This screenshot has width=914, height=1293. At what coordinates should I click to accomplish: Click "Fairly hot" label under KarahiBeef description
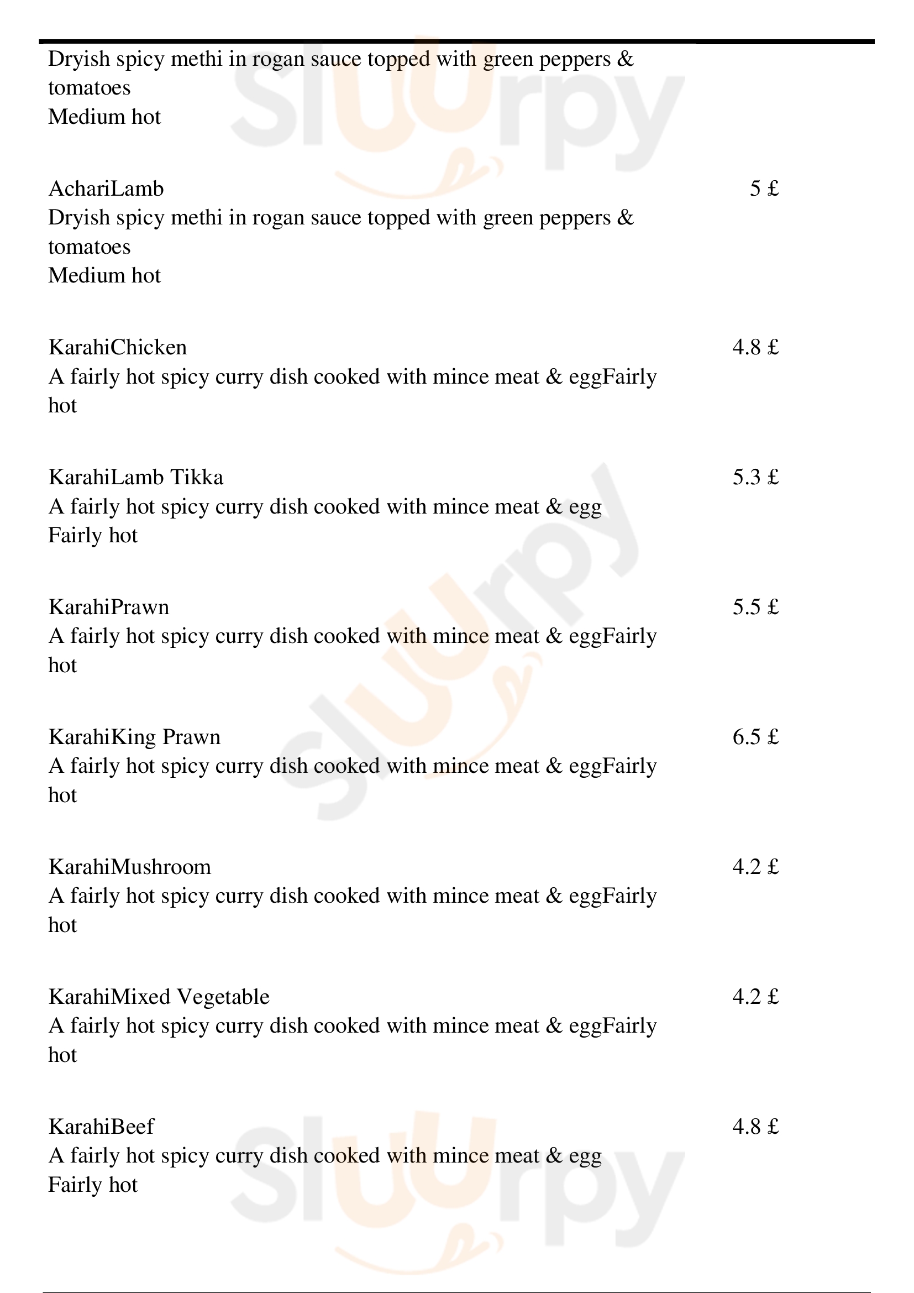tap(93, 1185)
